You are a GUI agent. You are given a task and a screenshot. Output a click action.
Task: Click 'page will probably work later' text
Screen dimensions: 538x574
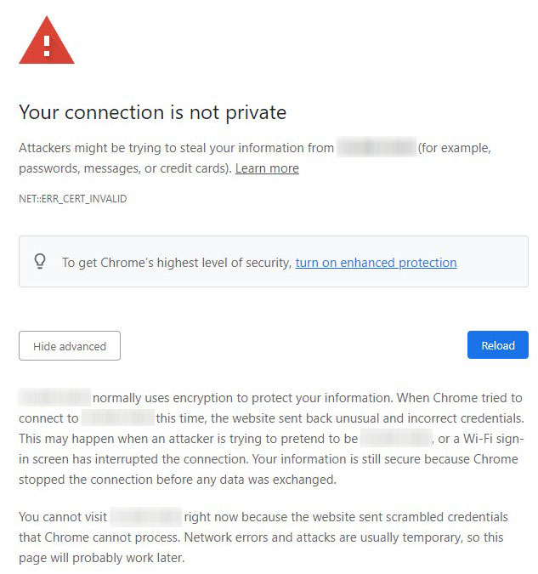(102, 559)
